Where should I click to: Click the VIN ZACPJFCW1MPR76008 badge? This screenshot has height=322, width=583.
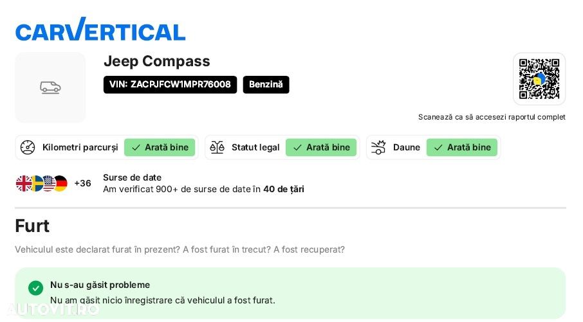point(170,84)
